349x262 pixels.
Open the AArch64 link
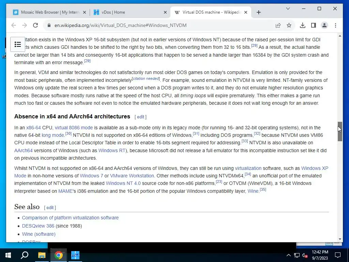pyautogui.click(x=24, y=150)
